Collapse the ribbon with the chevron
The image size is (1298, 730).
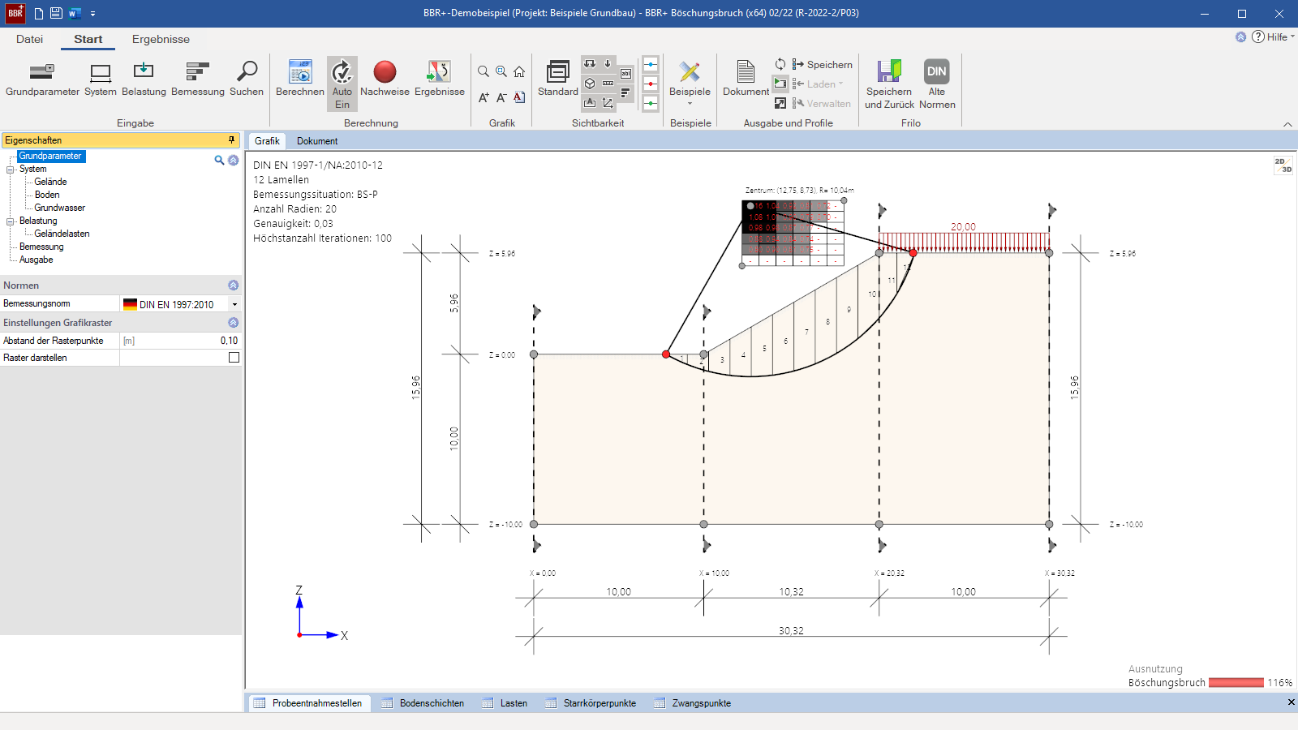coord(1287,124)
